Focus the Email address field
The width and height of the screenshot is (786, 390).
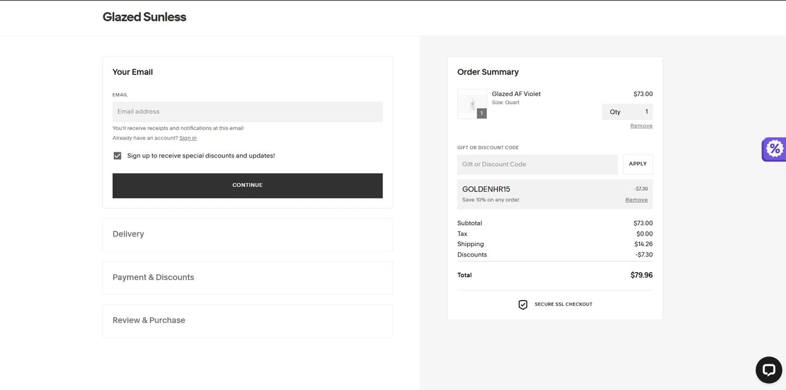pos(247,112)
